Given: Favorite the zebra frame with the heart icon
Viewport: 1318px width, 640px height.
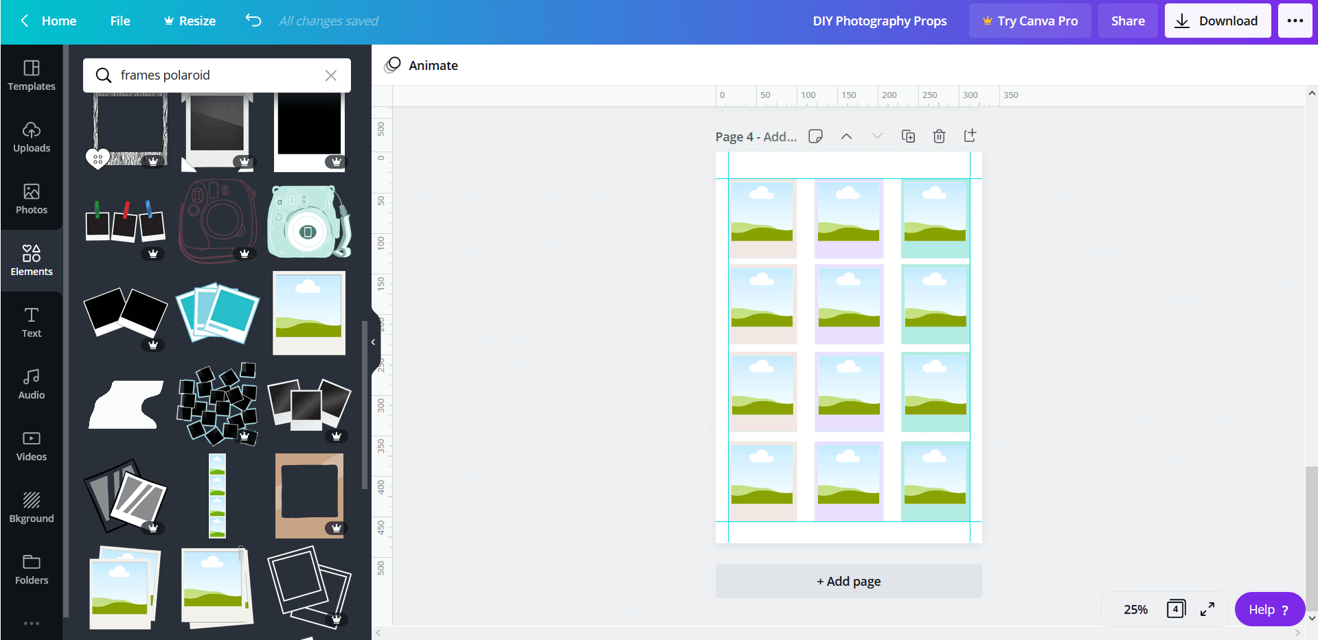Looking at the screenshot, I should click(98, 158).
